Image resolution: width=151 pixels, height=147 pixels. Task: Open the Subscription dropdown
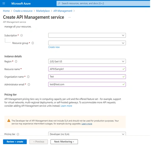tap(87, 35)
